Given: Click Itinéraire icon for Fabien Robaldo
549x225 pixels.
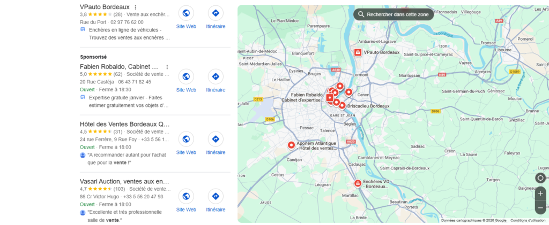Looking at the screenshot, I should tap(216, 76).
